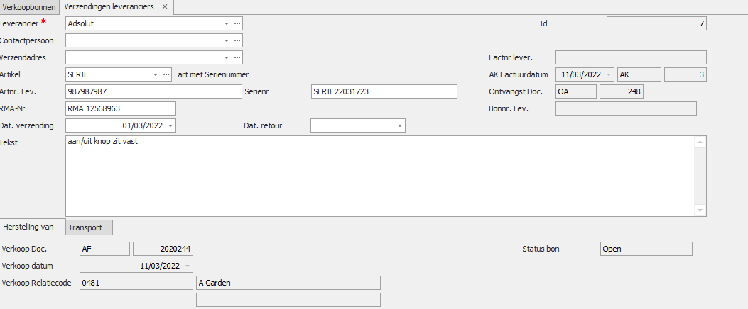Click the Ontvangst Doc. OA field
The width and height of the screenshot is (748, 309).
click(x=576, y=92)
